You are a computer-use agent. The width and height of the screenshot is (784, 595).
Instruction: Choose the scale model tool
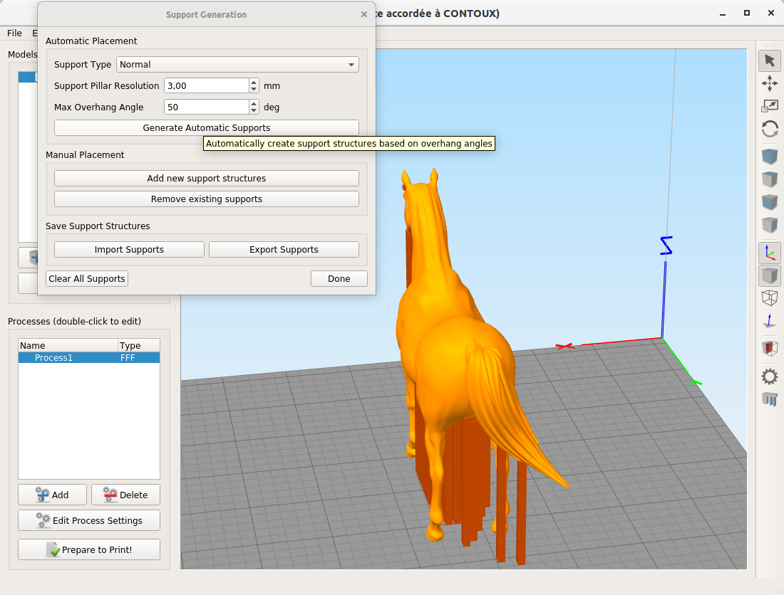pos(769,106)
